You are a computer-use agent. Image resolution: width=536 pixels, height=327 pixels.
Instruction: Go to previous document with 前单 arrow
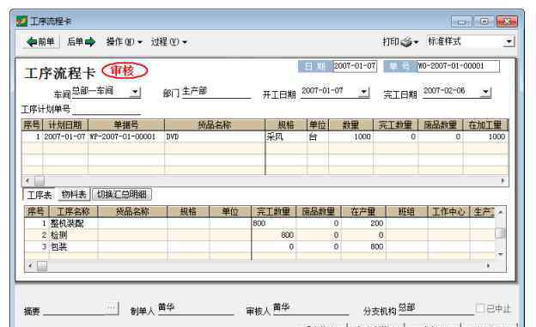(40, 42)
